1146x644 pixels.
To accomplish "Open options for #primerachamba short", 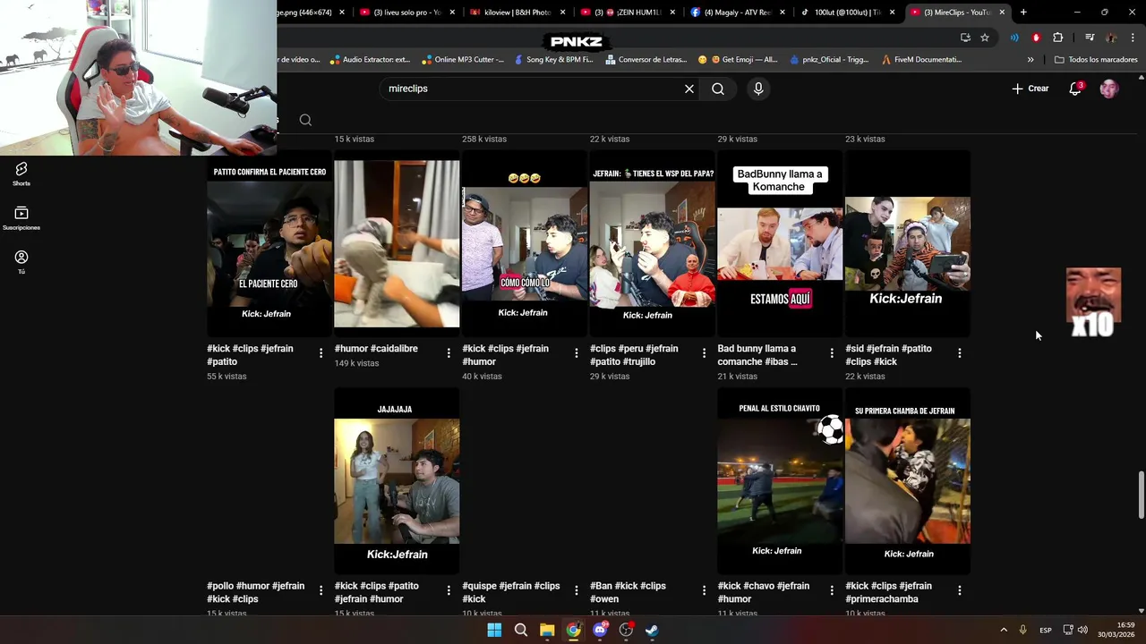I will coord(960,590).
